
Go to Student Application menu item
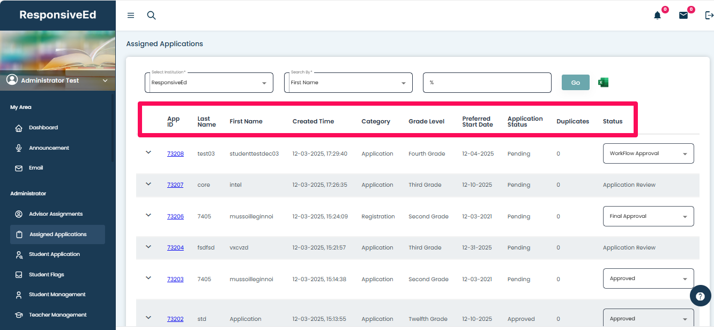pyautogui.click(x=54, y=254)
